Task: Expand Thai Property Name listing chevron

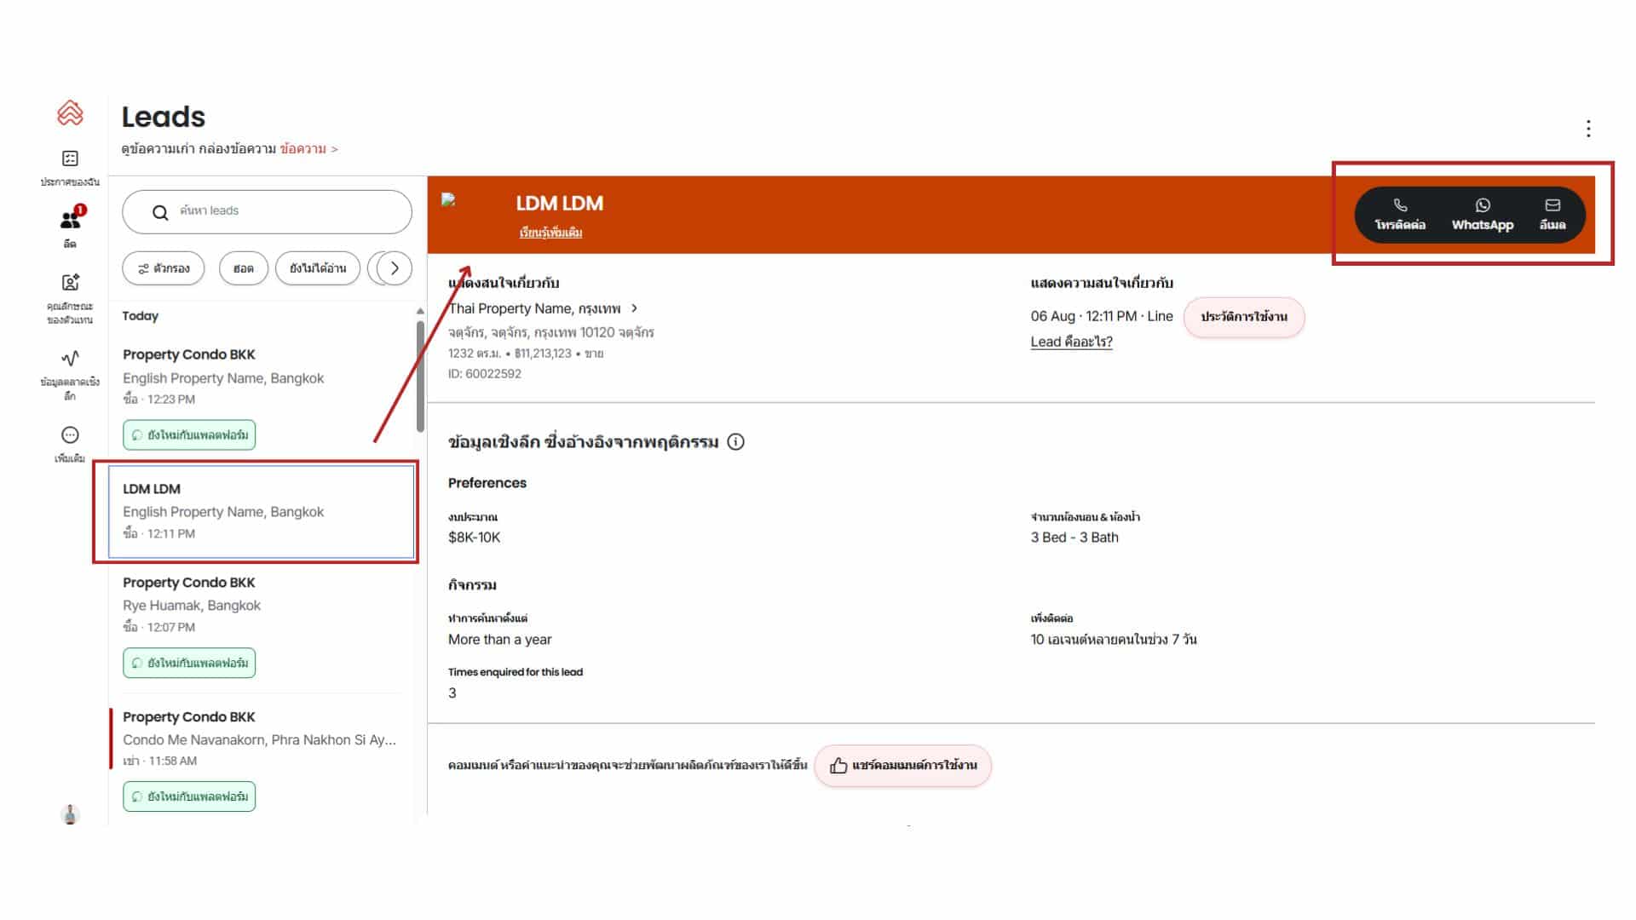Action: 634,308
